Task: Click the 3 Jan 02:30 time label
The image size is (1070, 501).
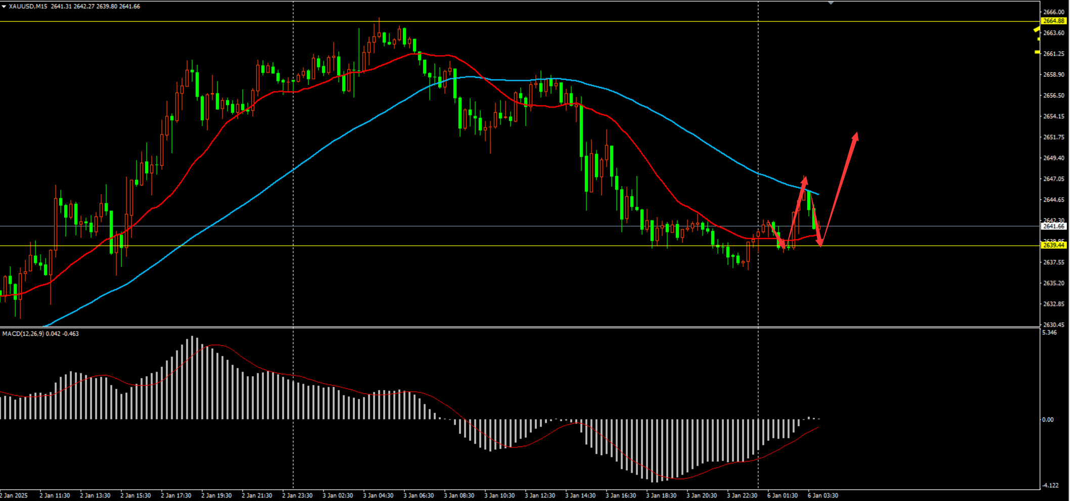Action: pyautogui.click(x=338, y=495)
